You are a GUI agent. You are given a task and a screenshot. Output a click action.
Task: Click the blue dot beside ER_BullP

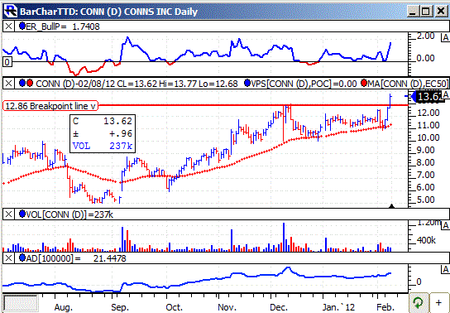(22, 26)
